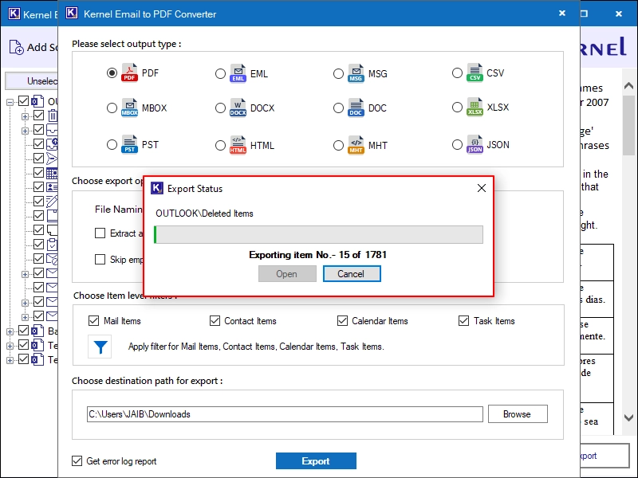The width and height of the screenshot is (638, 478).
Task: Select the XLSX output radio button
Action: [457, 108]
